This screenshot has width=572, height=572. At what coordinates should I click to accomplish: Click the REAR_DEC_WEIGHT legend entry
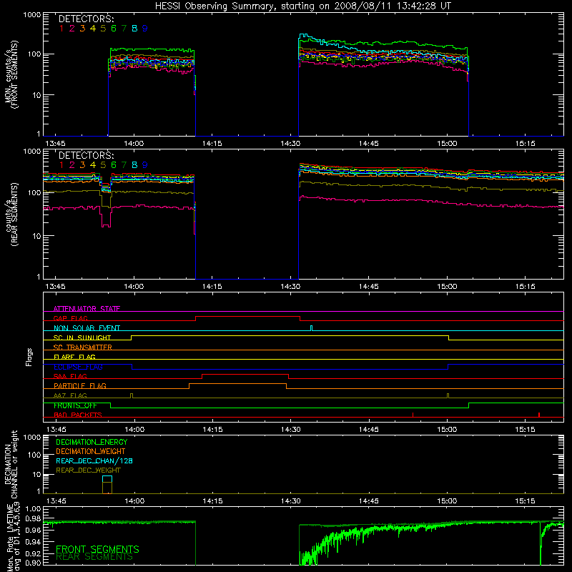(x=88, y=470)
